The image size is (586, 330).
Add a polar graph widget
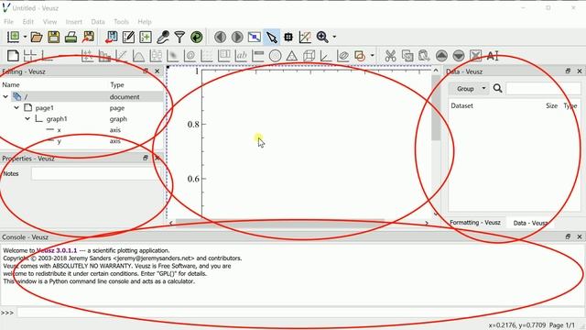(275, 56)
